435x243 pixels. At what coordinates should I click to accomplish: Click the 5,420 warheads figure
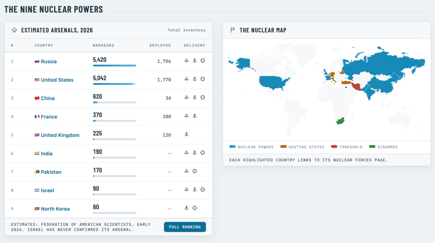tap(99, 60)
